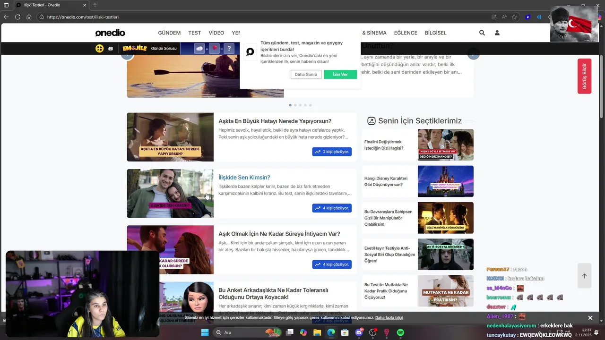The height and width of the screenshot is (340, 605).
Task: Click 4 kişi çözüyor under İlişkide Sen Kimsin
Action: tap(332, 208)
